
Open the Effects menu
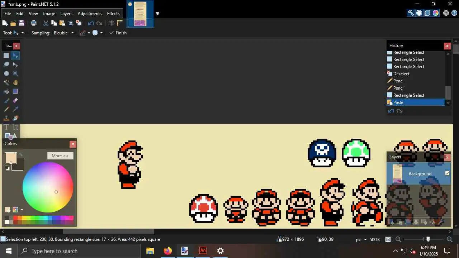click(113, 14)
